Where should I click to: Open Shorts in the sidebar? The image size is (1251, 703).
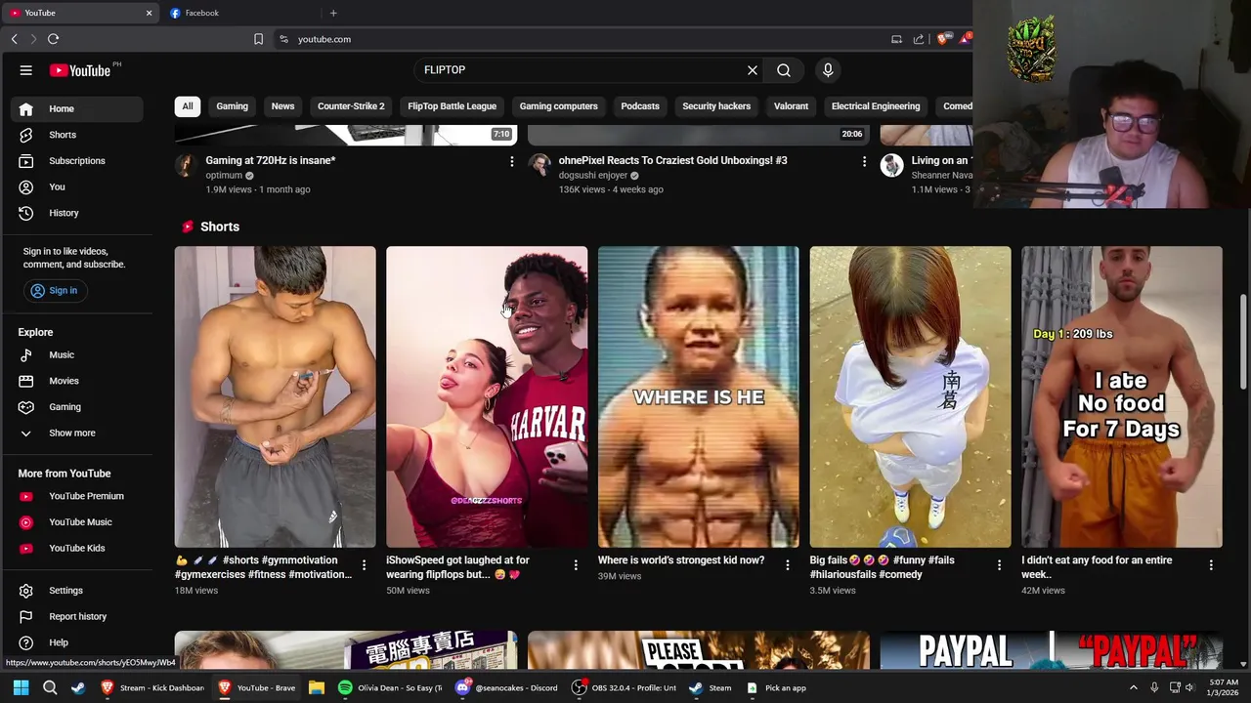[77, 135]
